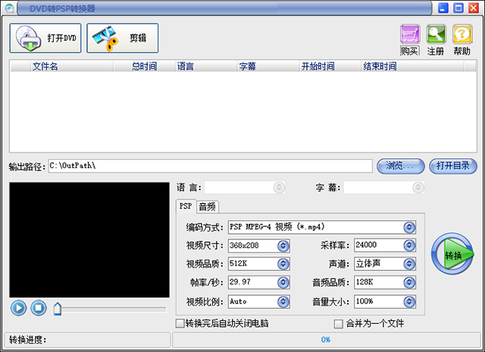
Task: Open the 剪辑 (Edit clip) tool
Action: (123, 38)
